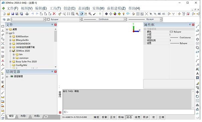202x122 pixels.
Task: Select the move cross-arrows tool
Action: 197,92
